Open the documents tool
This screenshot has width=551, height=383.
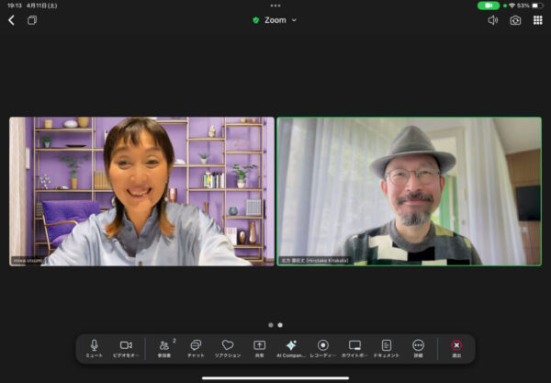[387, 346]
